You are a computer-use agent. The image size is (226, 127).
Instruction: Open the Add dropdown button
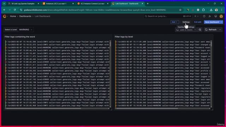(x=174, y=22)
